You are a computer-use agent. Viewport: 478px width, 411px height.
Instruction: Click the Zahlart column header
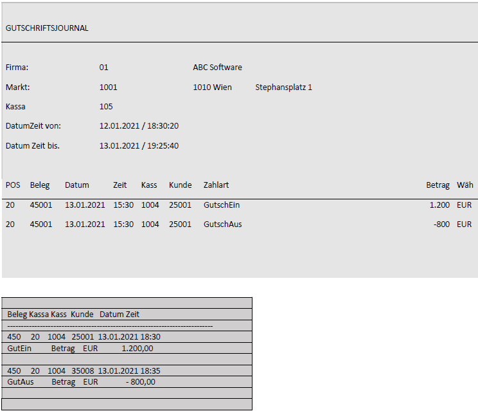[x=216, y=185]
